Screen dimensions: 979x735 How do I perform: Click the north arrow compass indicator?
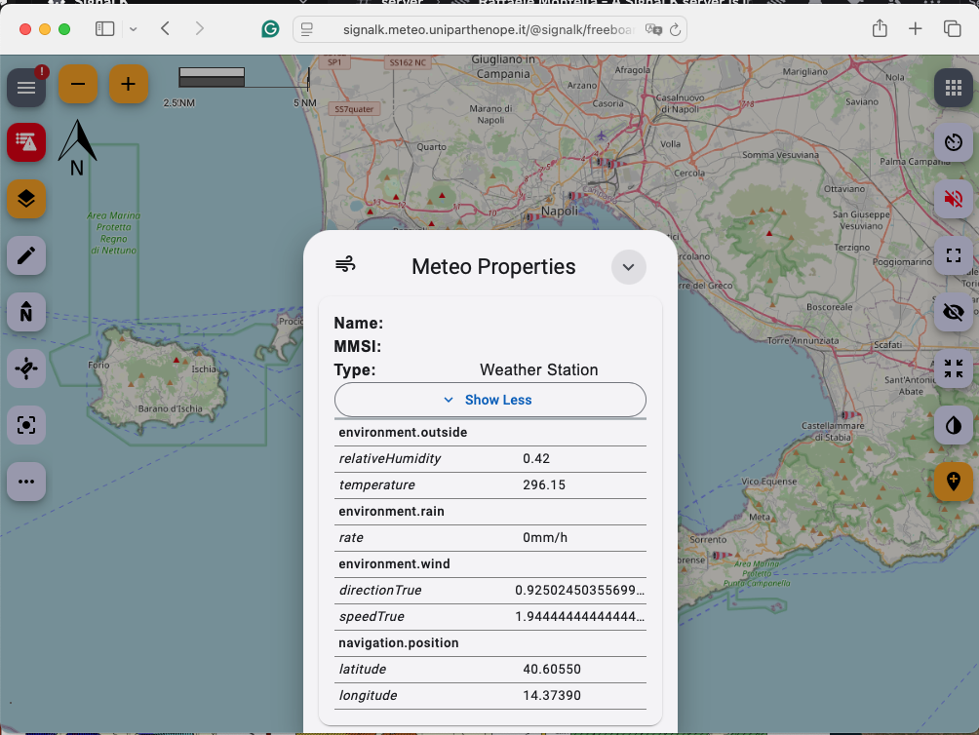(x=77, y=148)
